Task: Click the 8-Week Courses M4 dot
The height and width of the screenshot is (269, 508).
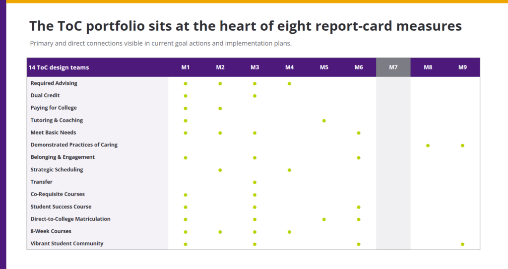Action: click(x=289, y=232)
